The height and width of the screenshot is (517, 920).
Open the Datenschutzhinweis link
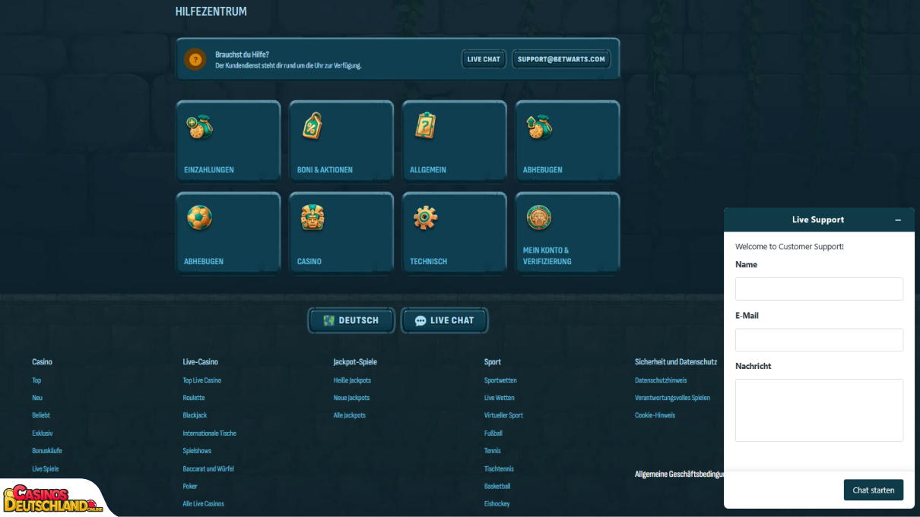pos(661,380)
